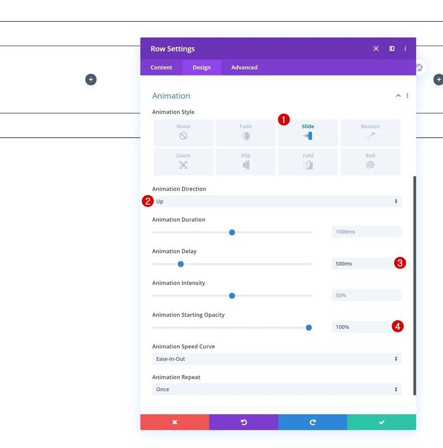
Task: Click the Animation Duration slider handle
Action: 232,232
